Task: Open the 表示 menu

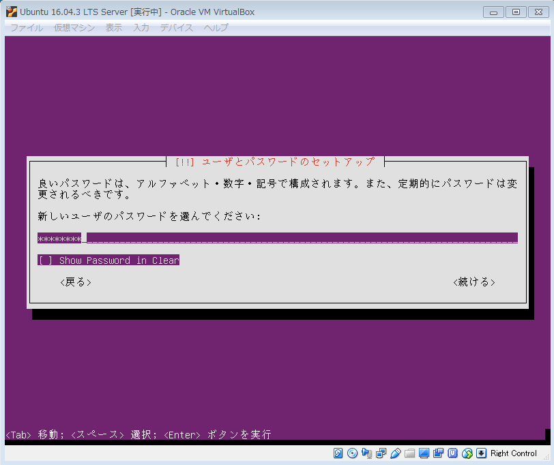Action: point(114,28)
